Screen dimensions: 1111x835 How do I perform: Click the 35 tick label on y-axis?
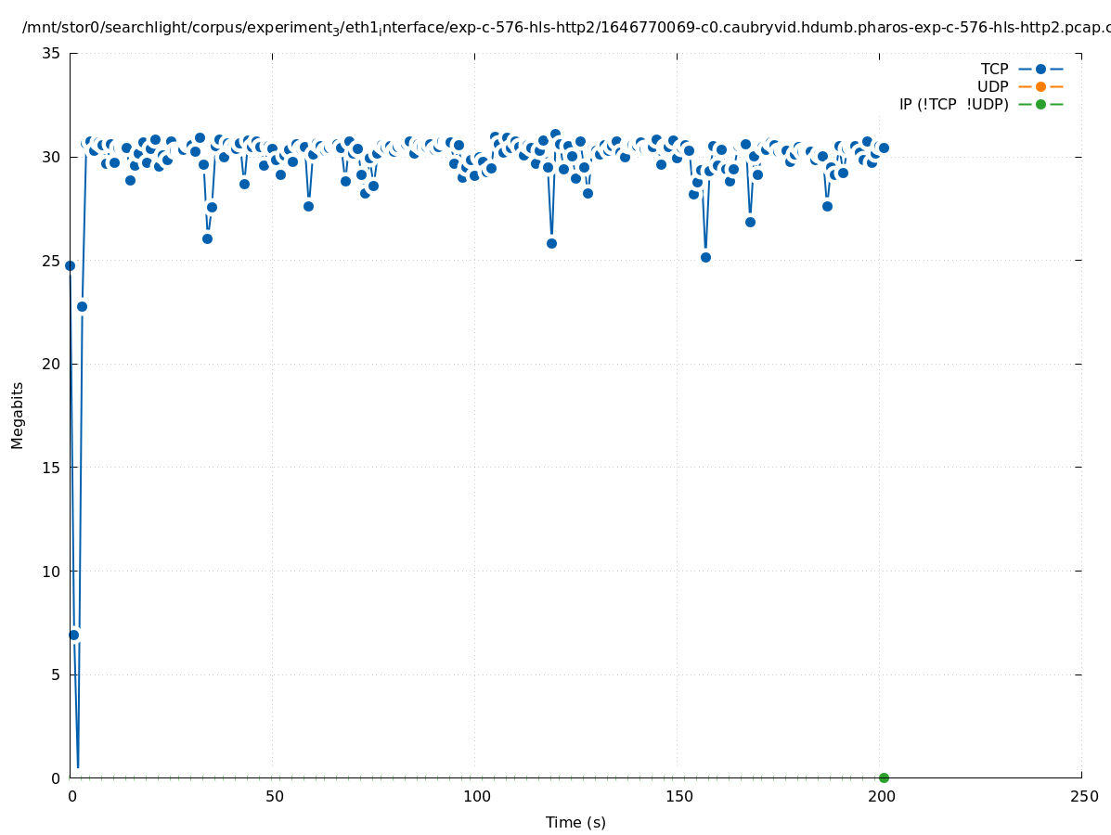coord(51,54)
